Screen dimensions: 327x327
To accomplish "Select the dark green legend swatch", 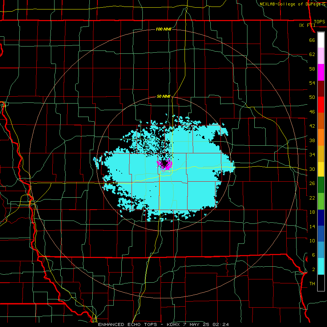I will 321,185.
